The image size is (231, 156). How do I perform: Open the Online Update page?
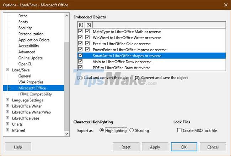(x=31, y=58)
